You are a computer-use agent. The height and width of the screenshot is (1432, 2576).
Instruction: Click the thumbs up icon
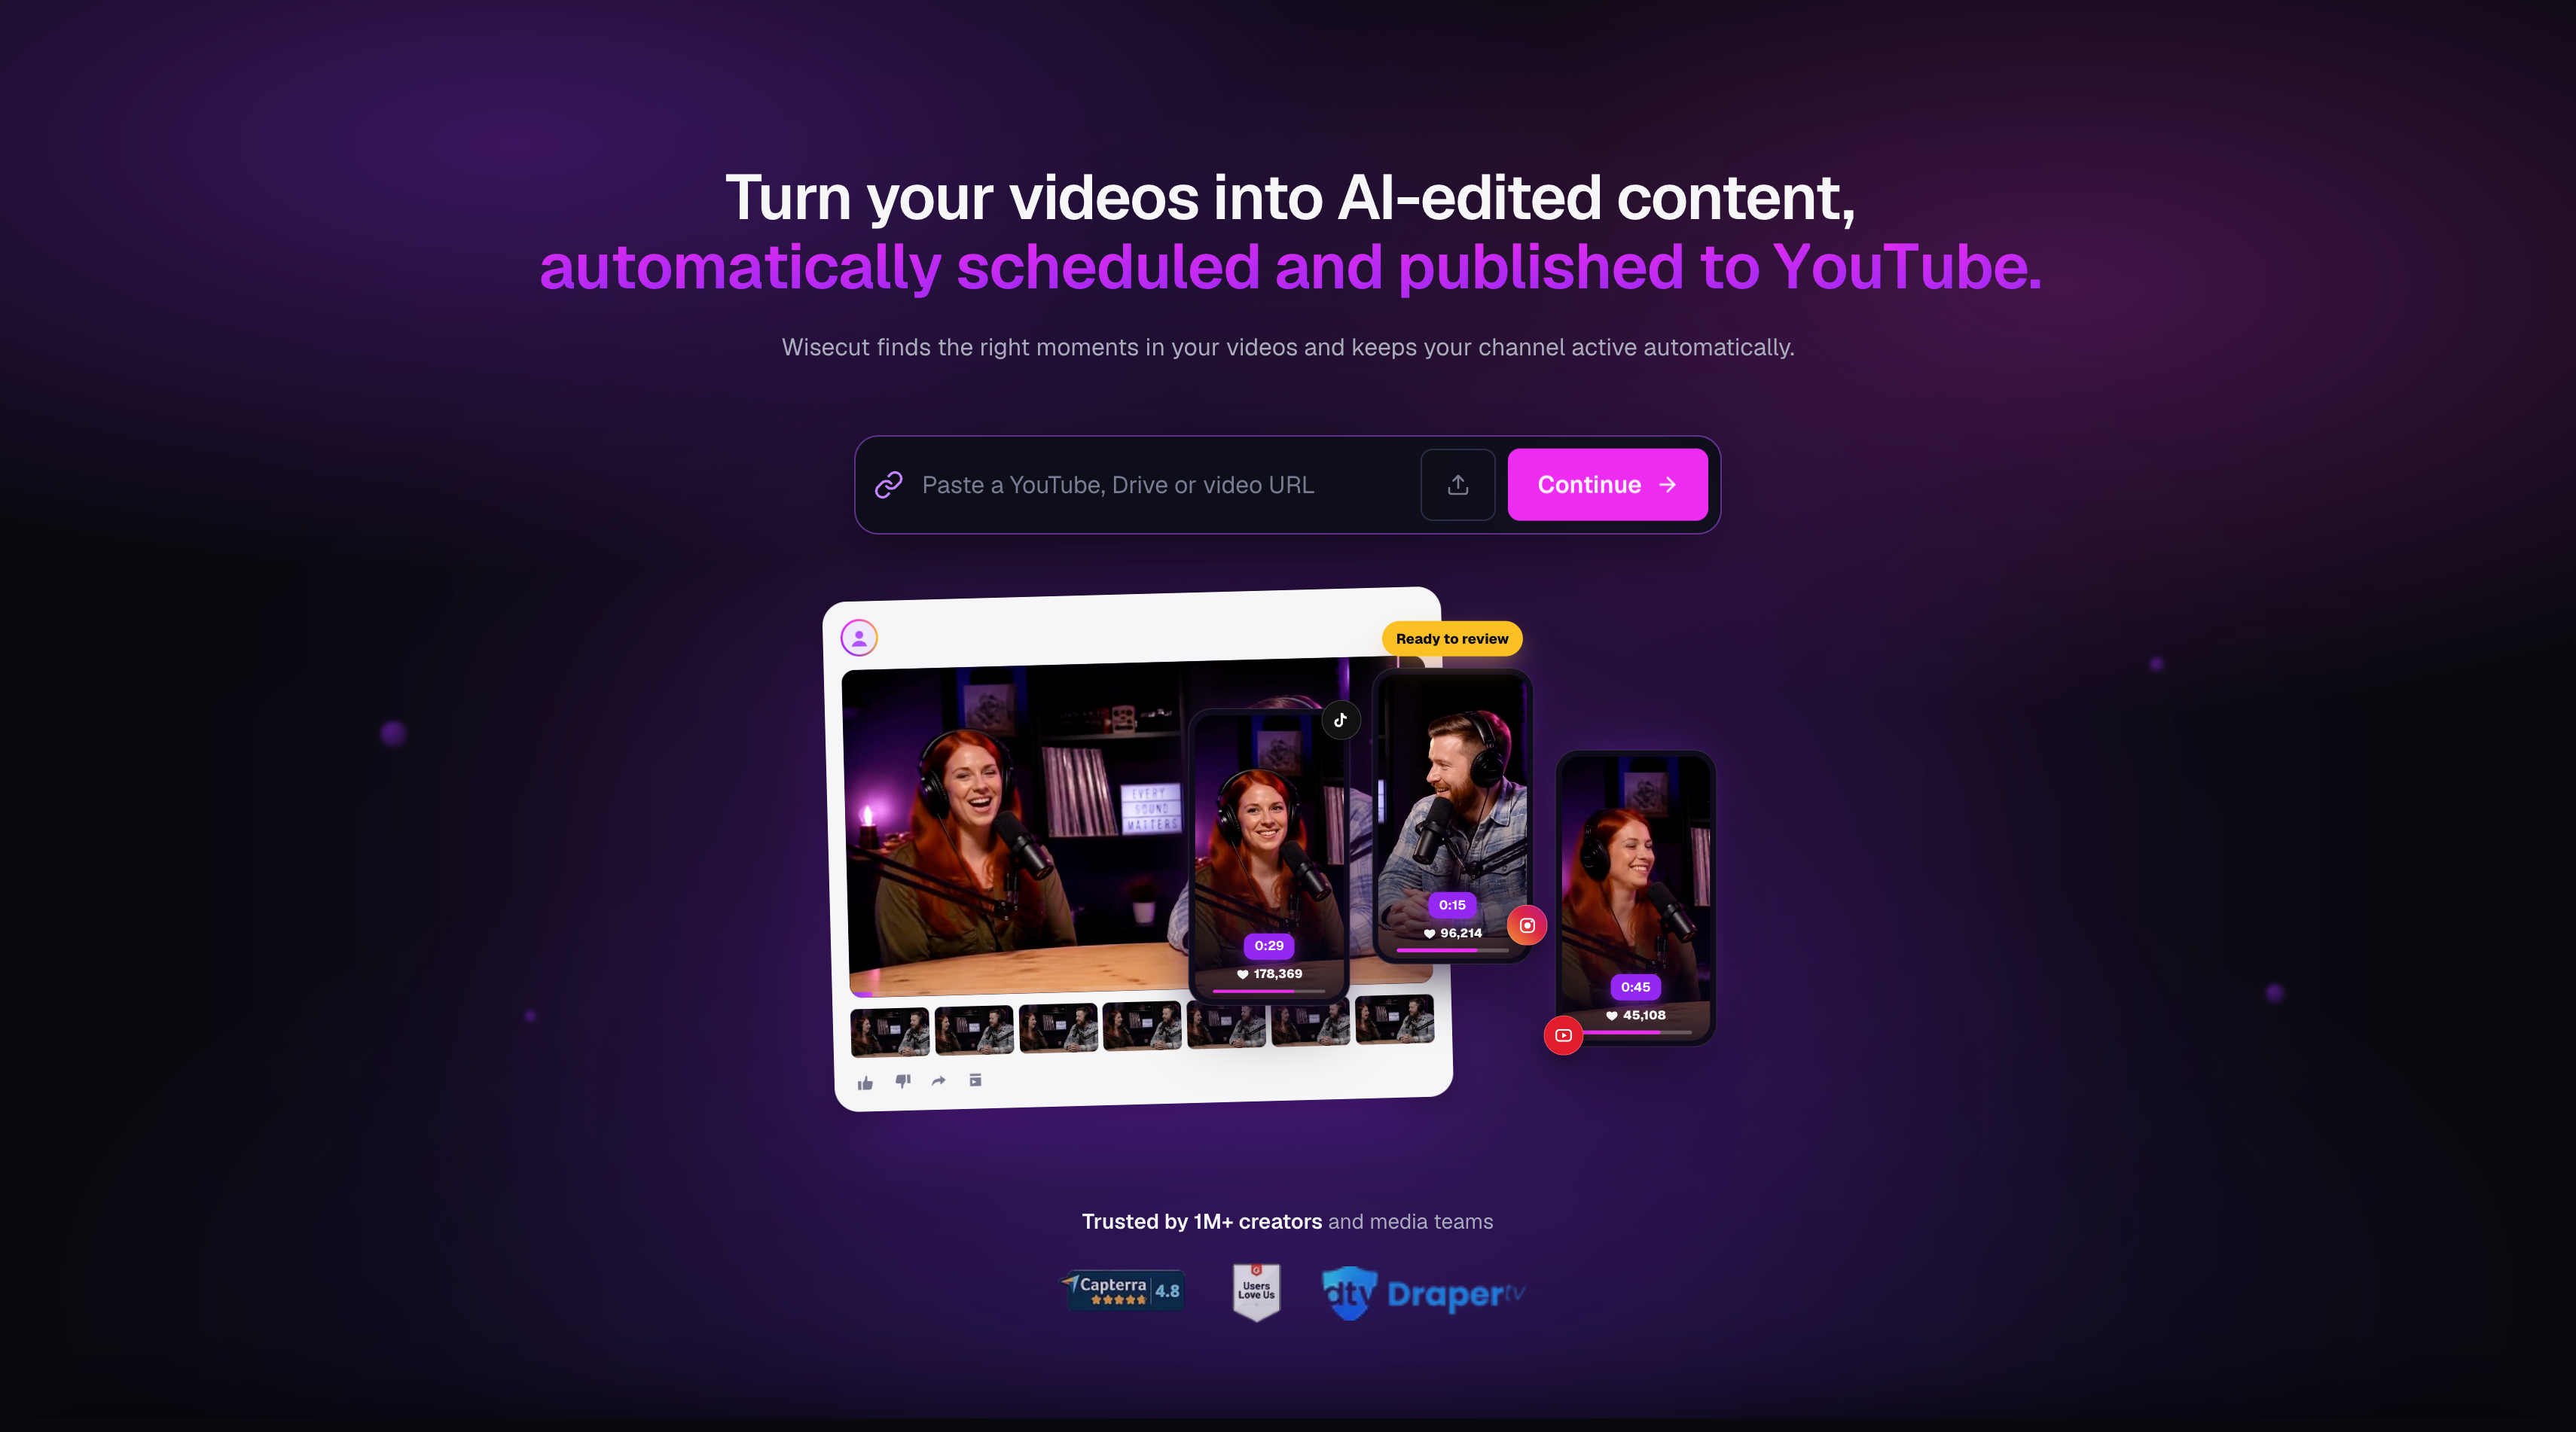pyautogui.click(x=865, y=1083)
